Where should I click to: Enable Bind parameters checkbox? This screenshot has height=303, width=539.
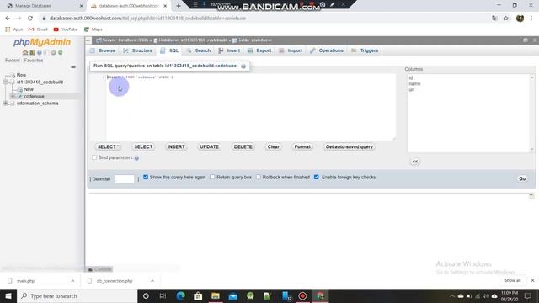pyautogui.click(x=94, y=157)
